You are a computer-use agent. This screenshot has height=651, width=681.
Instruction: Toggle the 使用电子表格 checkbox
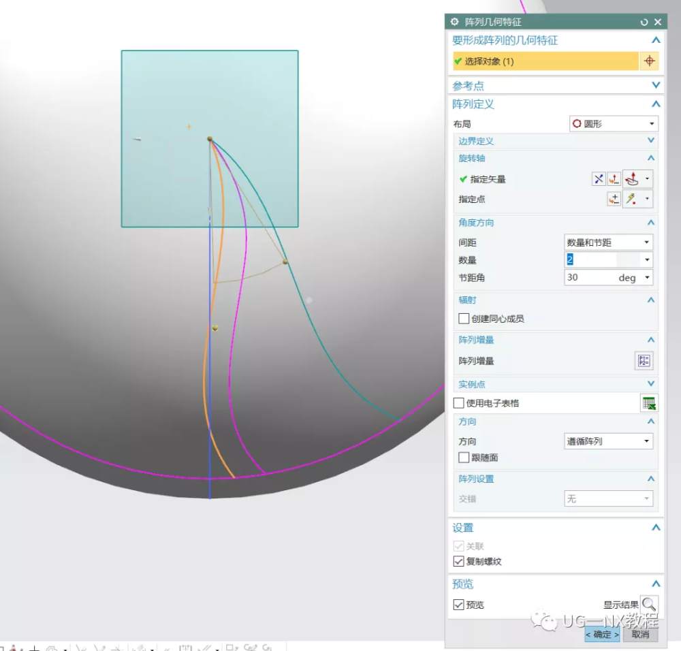458,403
